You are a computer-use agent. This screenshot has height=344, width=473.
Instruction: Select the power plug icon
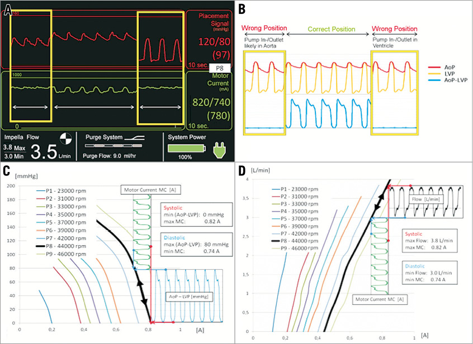coord(219,149)
